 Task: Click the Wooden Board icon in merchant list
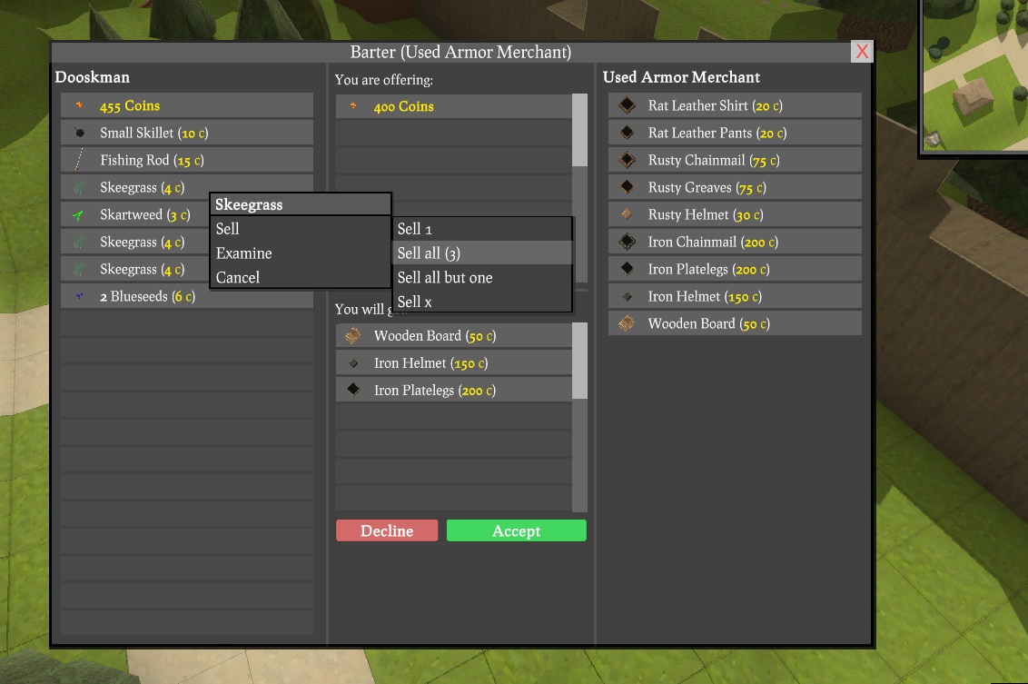(627, 324)
